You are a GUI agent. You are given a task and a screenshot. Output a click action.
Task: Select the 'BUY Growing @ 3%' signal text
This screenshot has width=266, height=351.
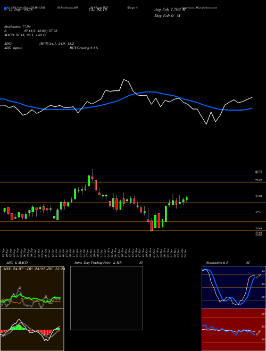84,48
